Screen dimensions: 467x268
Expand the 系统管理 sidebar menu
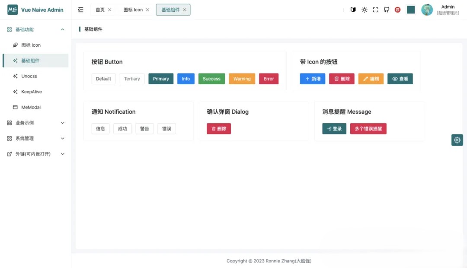tap(35, 138)
